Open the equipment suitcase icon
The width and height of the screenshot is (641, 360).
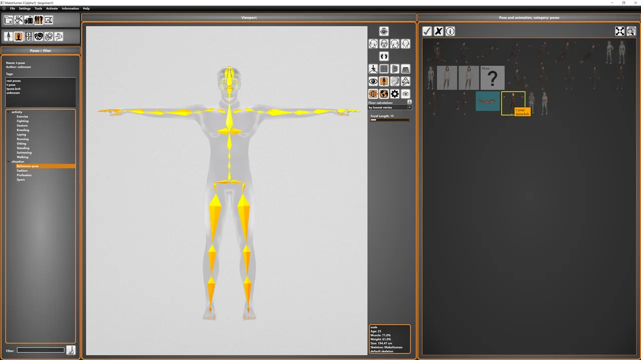(29, 20)
